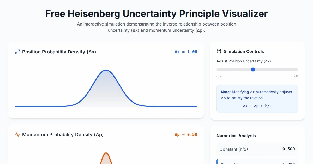Screen dimensions: 313x164
Task: Click the bold Note: text in info box
Action: (x=226, y=92)
